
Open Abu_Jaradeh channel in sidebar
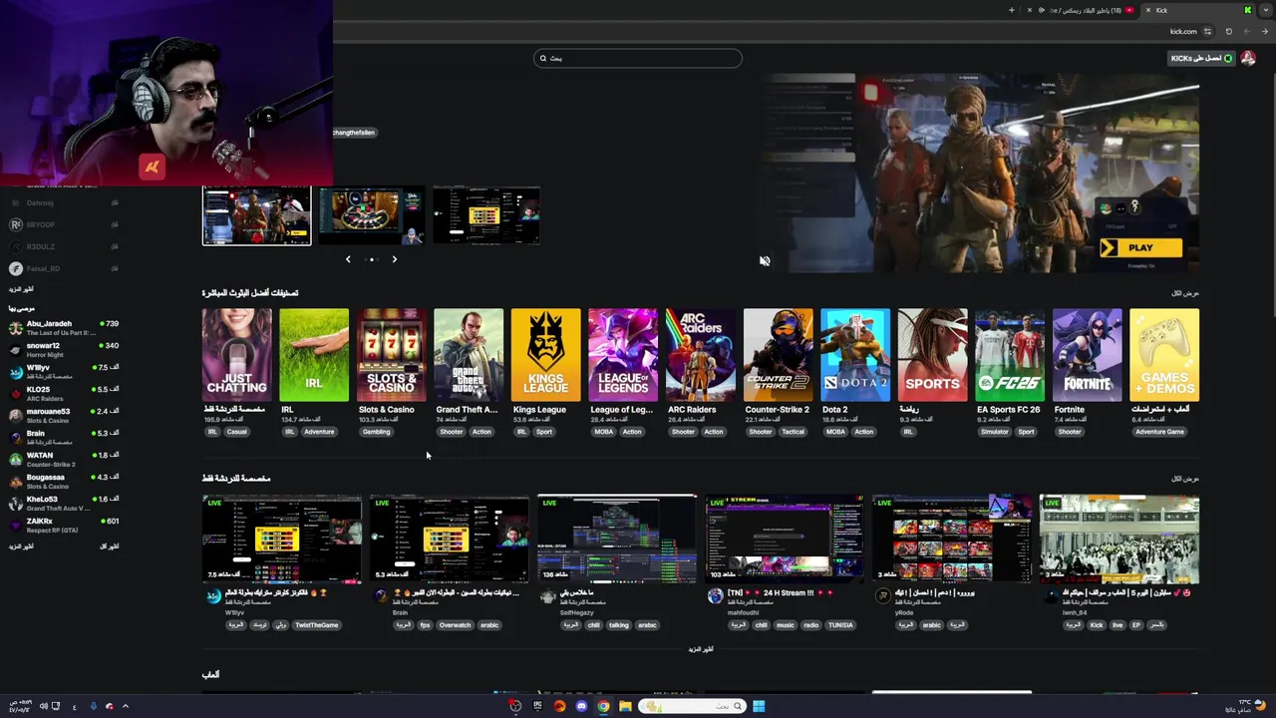coord(64,328)
